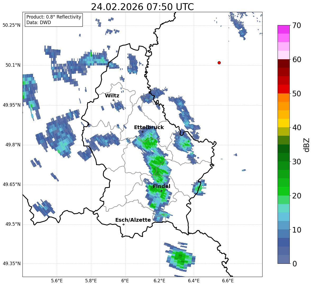Click the Findel cross location marker

click(x=161, y=191)
